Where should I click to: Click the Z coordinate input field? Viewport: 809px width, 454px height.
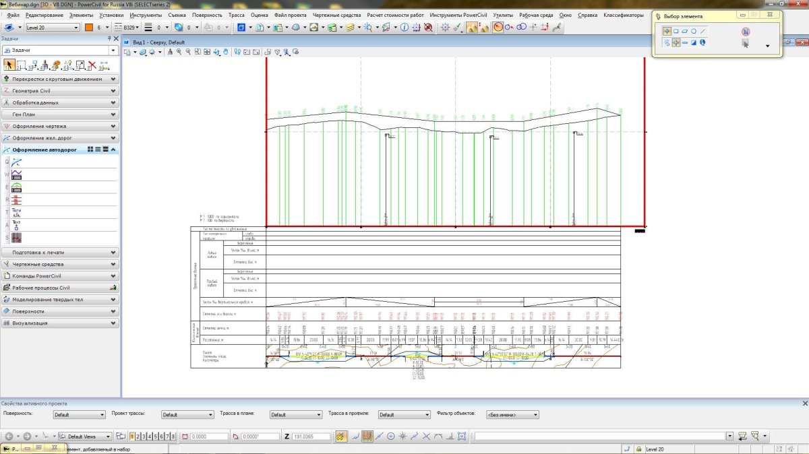click(310, 436)
